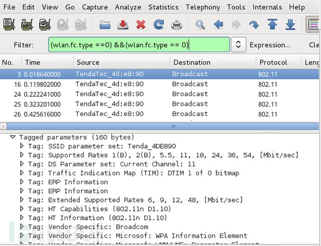Viewport: 321px width, 246px height.
Task: Expand the WPA Information Element tag
Action: (22, 235)
